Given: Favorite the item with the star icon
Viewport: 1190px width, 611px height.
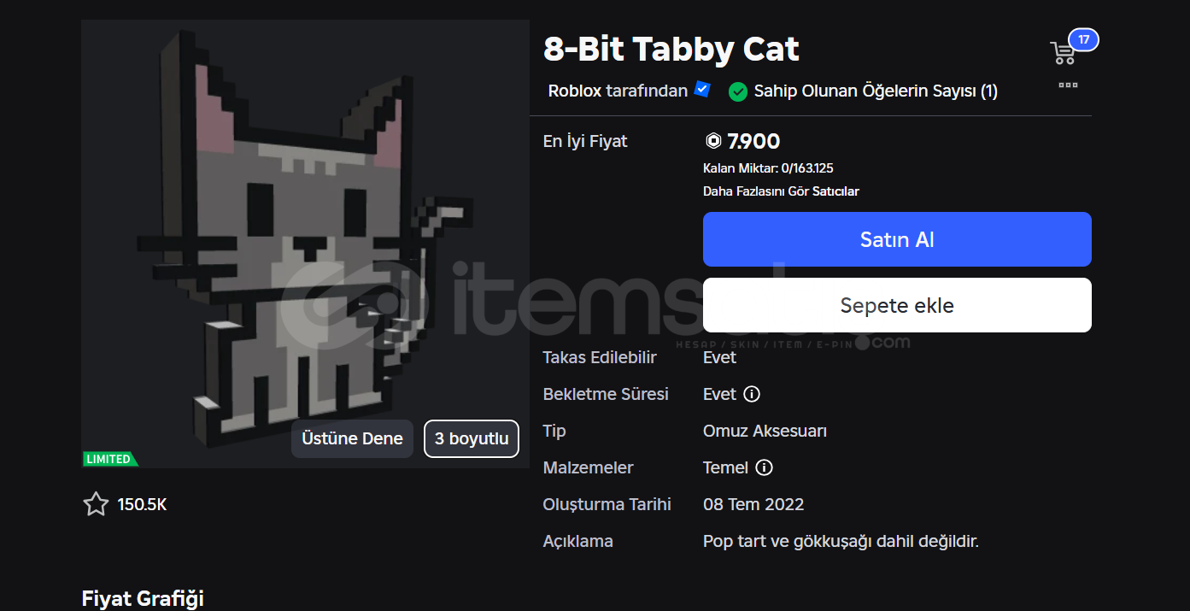Looking at the screenshot, I should (96, 504).
